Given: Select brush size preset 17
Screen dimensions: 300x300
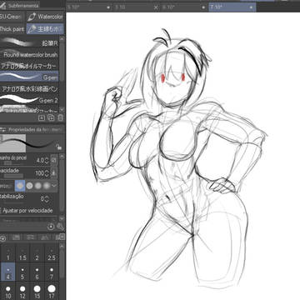Looking at the screenshot, I should [52, 292].
